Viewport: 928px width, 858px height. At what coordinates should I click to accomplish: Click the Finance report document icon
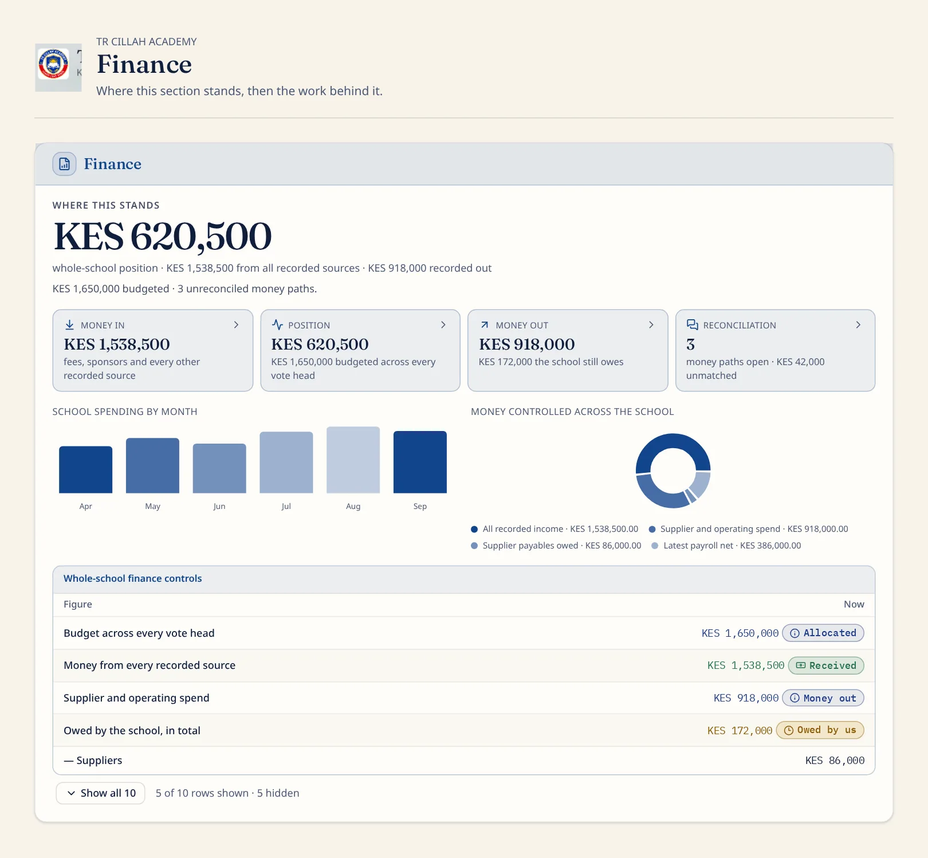pos(64,164)
